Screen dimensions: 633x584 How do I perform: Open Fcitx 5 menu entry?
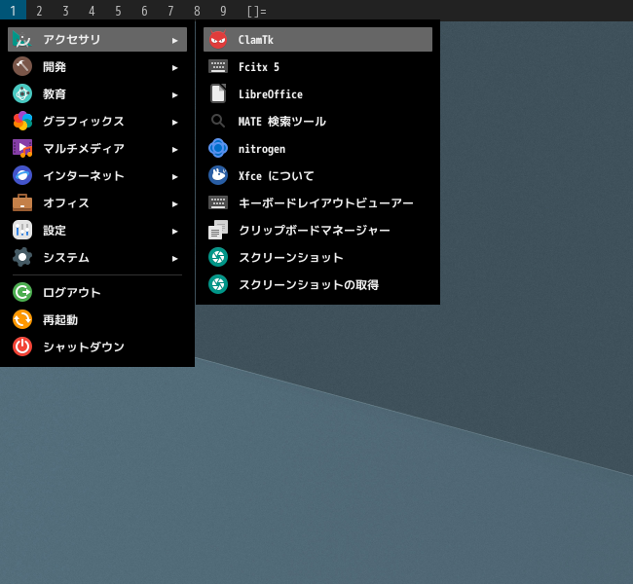click(x=317, y=66)
